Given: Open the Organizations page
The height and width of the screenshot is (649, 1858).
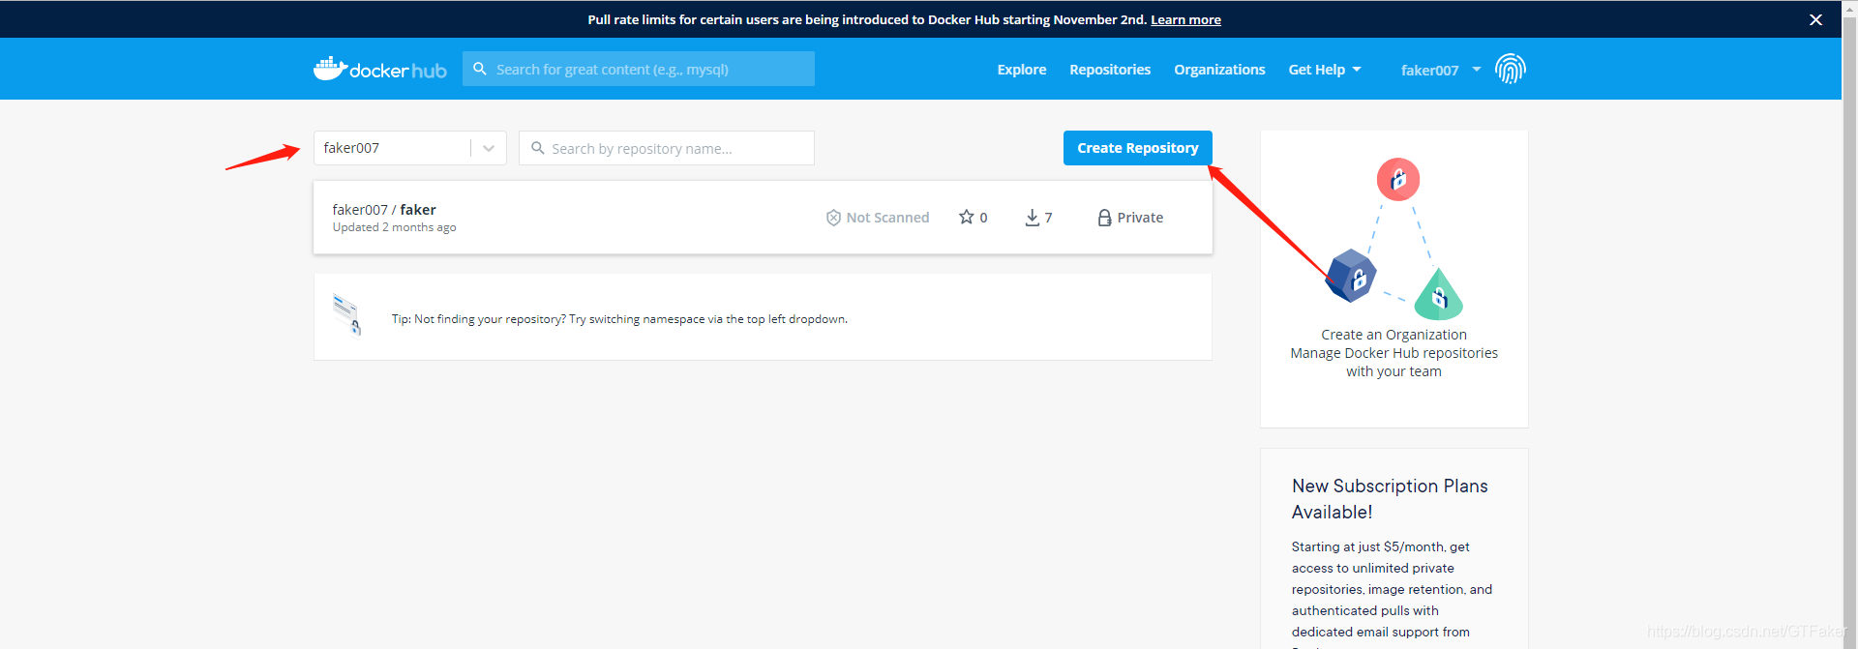Looking at the screenshot, I should tap(1219, 70).
